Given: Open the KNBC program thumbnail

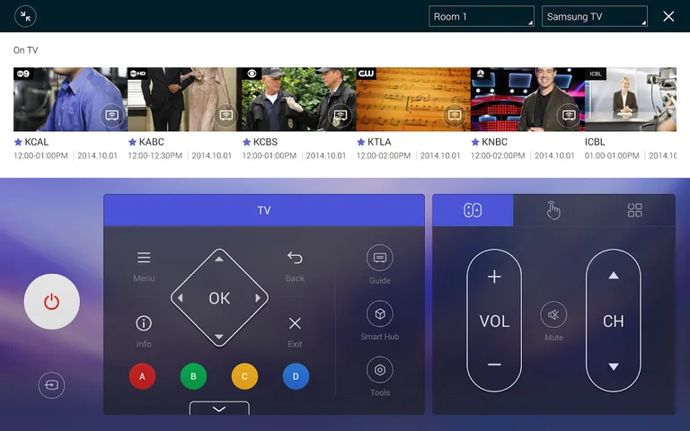Looking at the screenshot, I should [527, 100].
